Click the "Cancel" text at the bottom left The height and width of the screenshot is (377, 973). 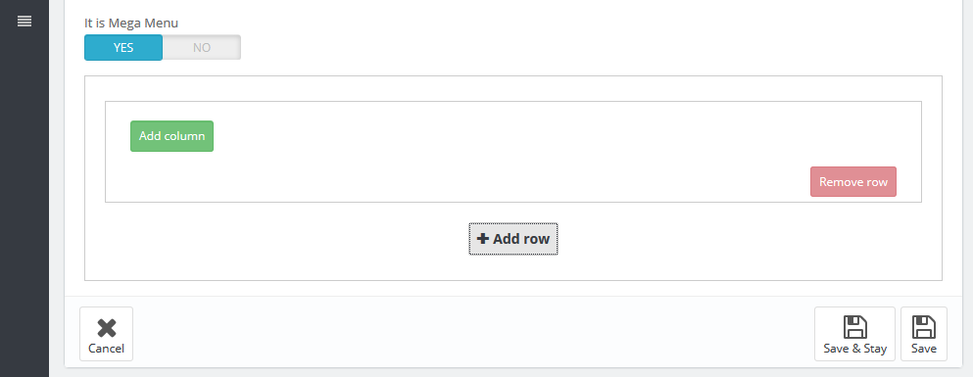coord(106,349)
